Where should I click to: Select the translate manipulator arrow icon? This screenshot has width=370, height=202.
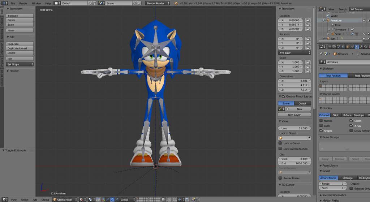pos(108,199)
